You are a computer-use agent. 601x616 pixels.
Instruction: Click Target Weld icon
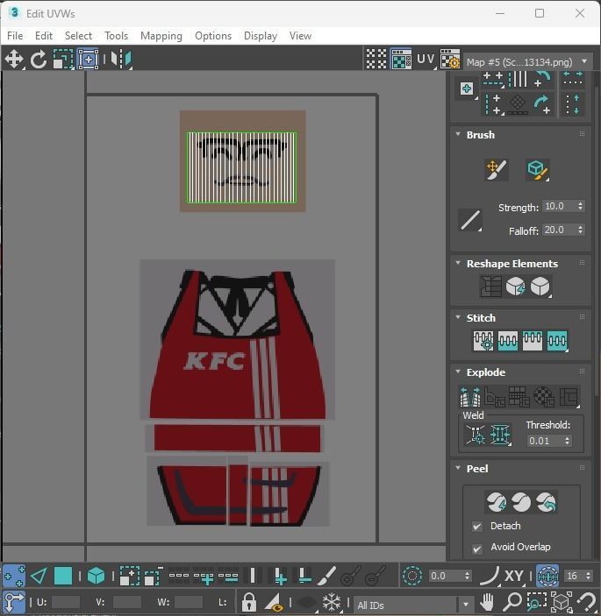point(476,435)
